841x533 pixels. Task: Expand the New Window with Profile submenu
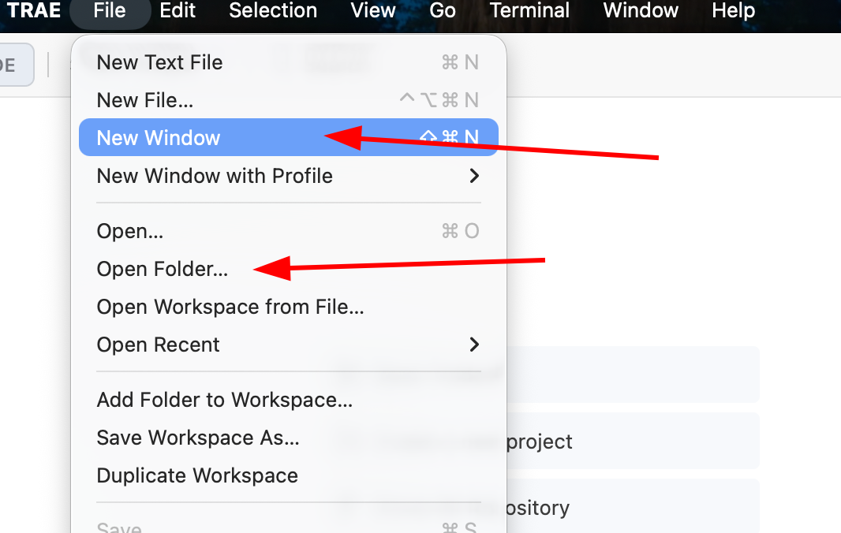tap(215, 176)
